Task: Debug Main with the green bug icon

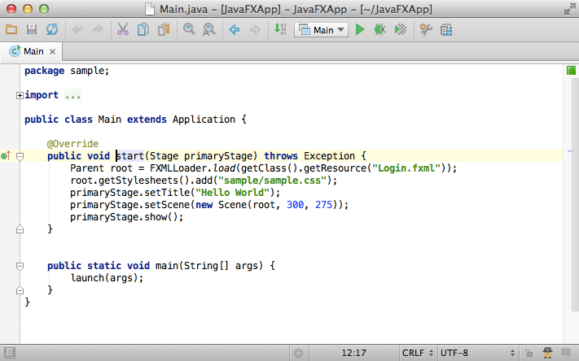Action: click(x=380, y=29)
